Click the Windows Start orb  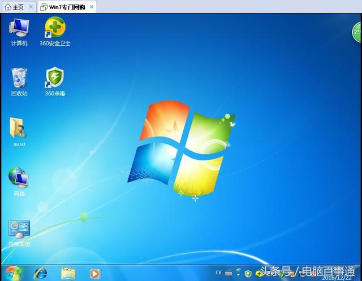[12, 273]
